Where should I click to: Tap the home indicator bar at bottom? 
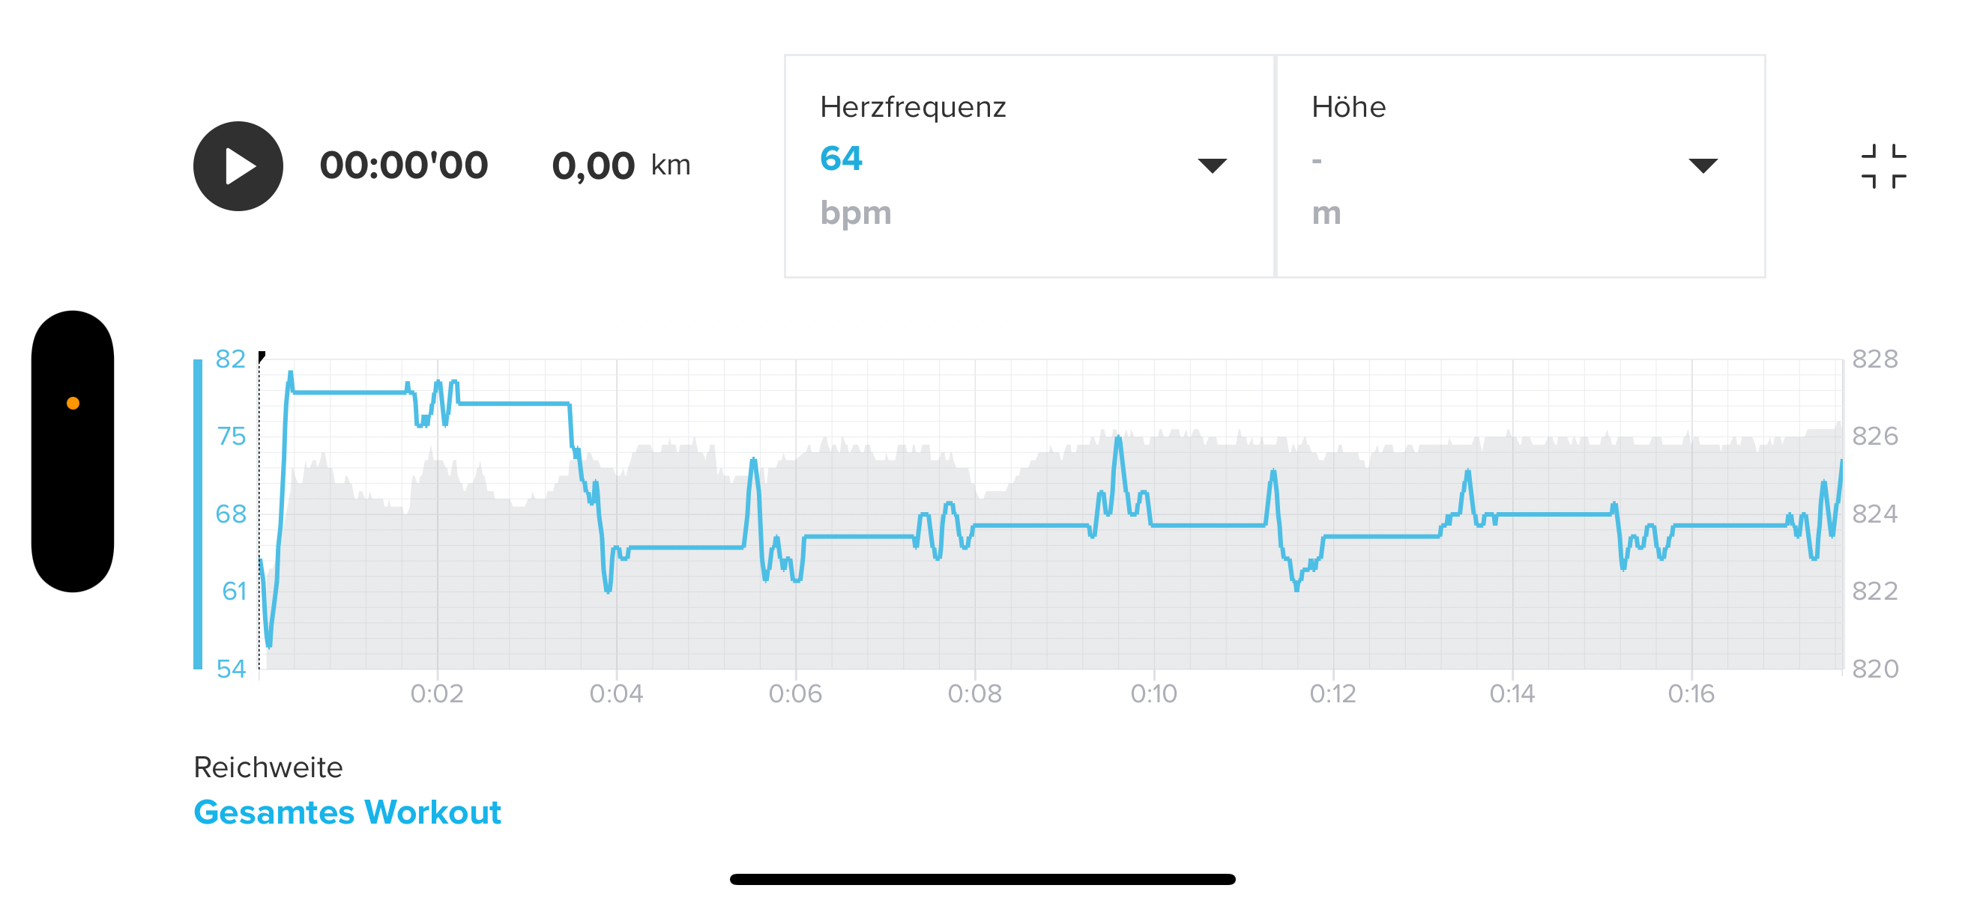click(982, 879)
